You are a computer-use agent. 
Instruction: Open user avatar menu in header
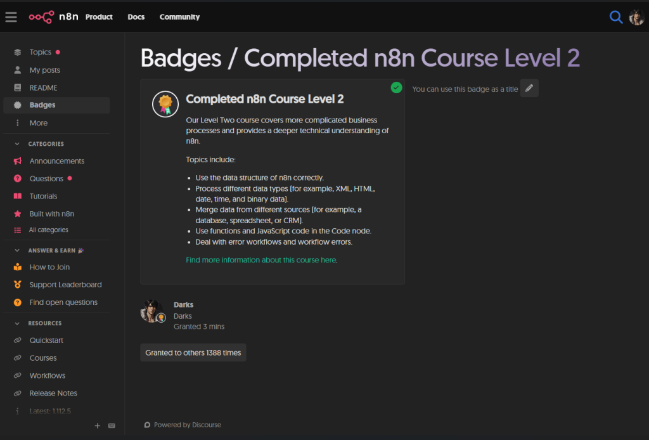636,17
